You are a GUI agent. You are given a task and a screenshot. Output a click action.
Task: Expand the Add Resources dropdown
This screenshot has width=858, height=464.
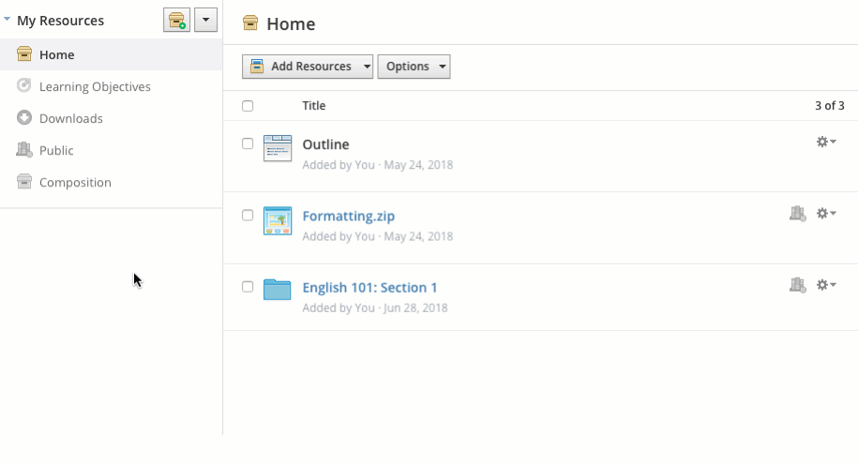(308, 67)
